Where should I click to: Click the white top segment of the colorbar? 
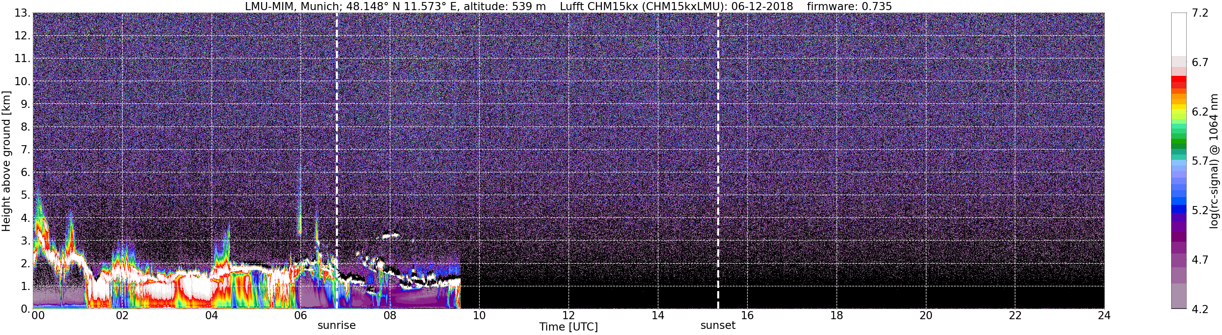[1179, 34]
